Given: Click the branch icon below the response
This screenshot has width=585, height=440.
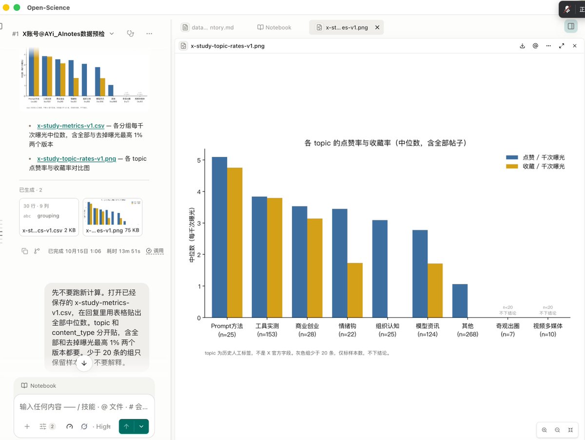Looking at the screenshot, I should pyautogui.click(x=37, y=251).
